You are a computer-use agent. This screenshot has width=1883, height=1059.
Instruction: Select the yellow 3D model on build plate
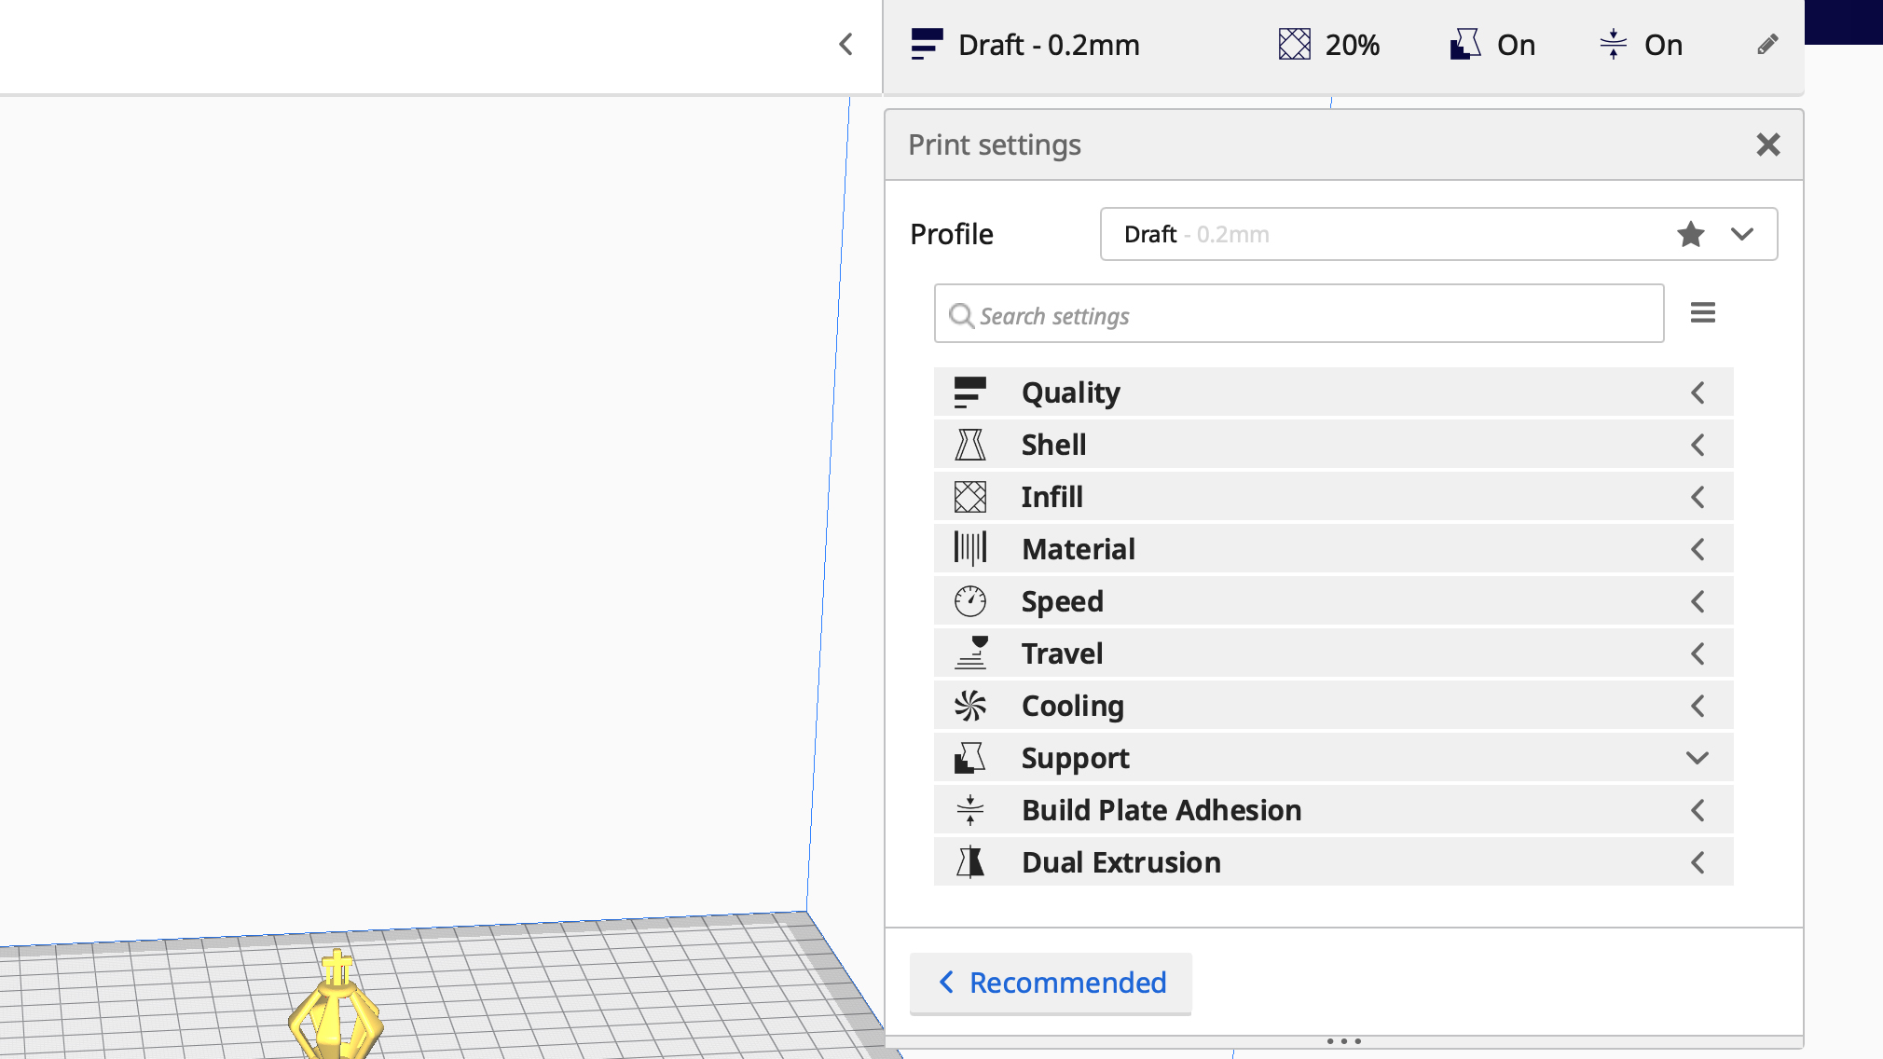pyautogui.click(x=336, y=1016)
